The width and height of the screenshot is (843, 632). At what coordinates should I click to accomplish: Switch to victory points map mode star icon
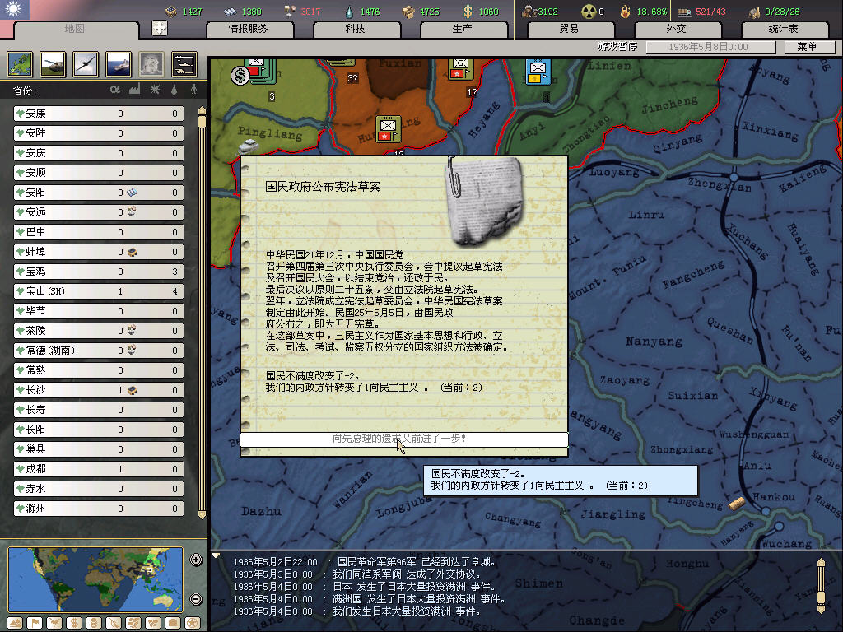(193, 623)
